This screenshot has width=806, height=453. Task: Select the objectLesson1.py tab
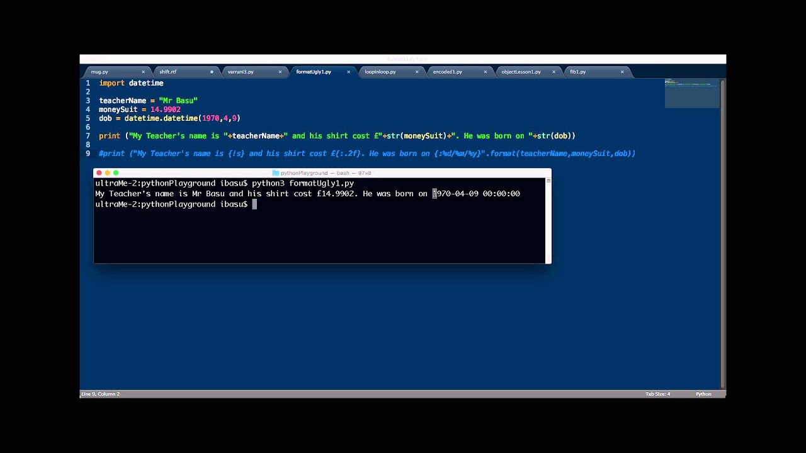coord(521,72)
